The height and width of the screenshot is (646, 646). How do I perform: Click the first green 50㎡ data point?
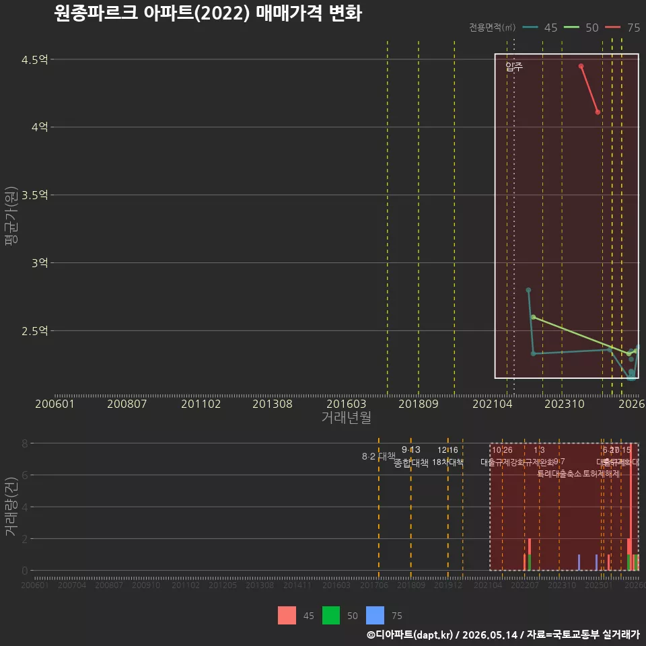(x=534, y=317)
